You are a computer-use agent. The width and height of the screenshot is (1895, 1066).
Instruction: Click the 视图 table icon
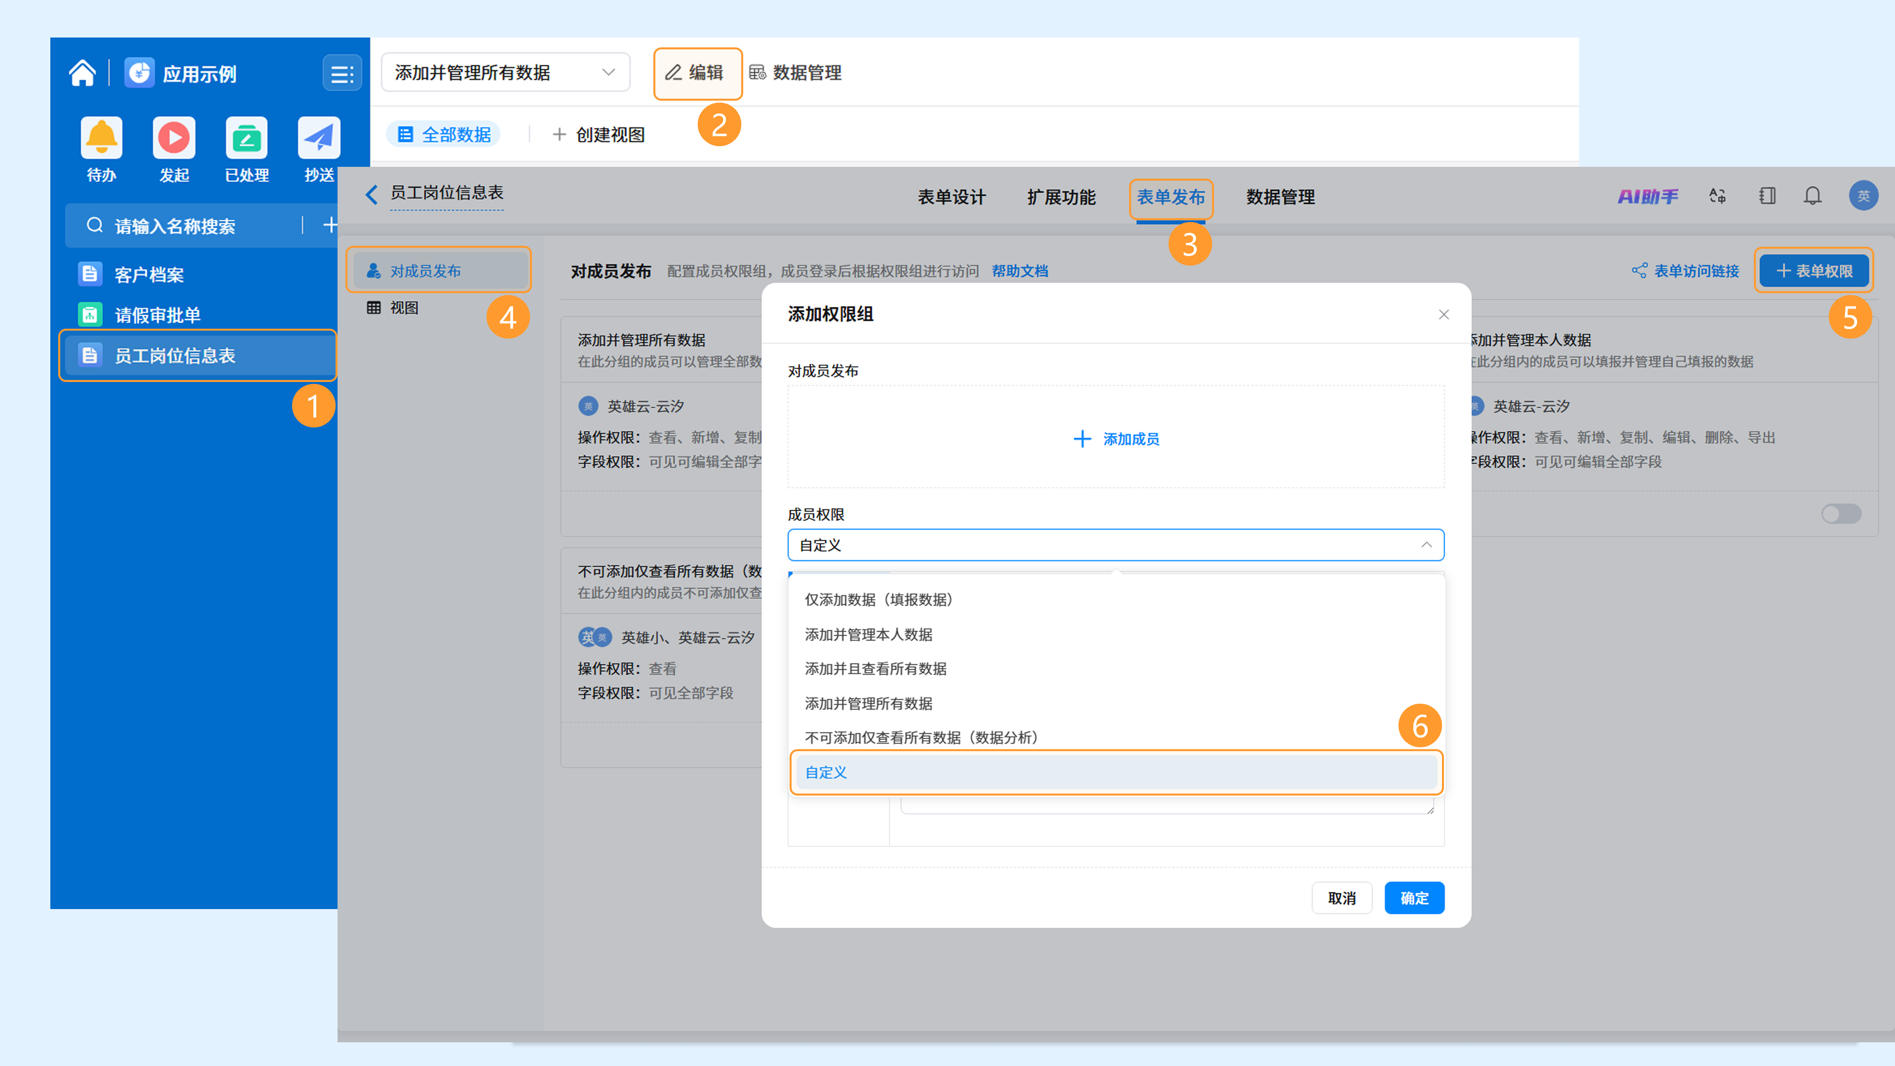(x=374, y=307)
